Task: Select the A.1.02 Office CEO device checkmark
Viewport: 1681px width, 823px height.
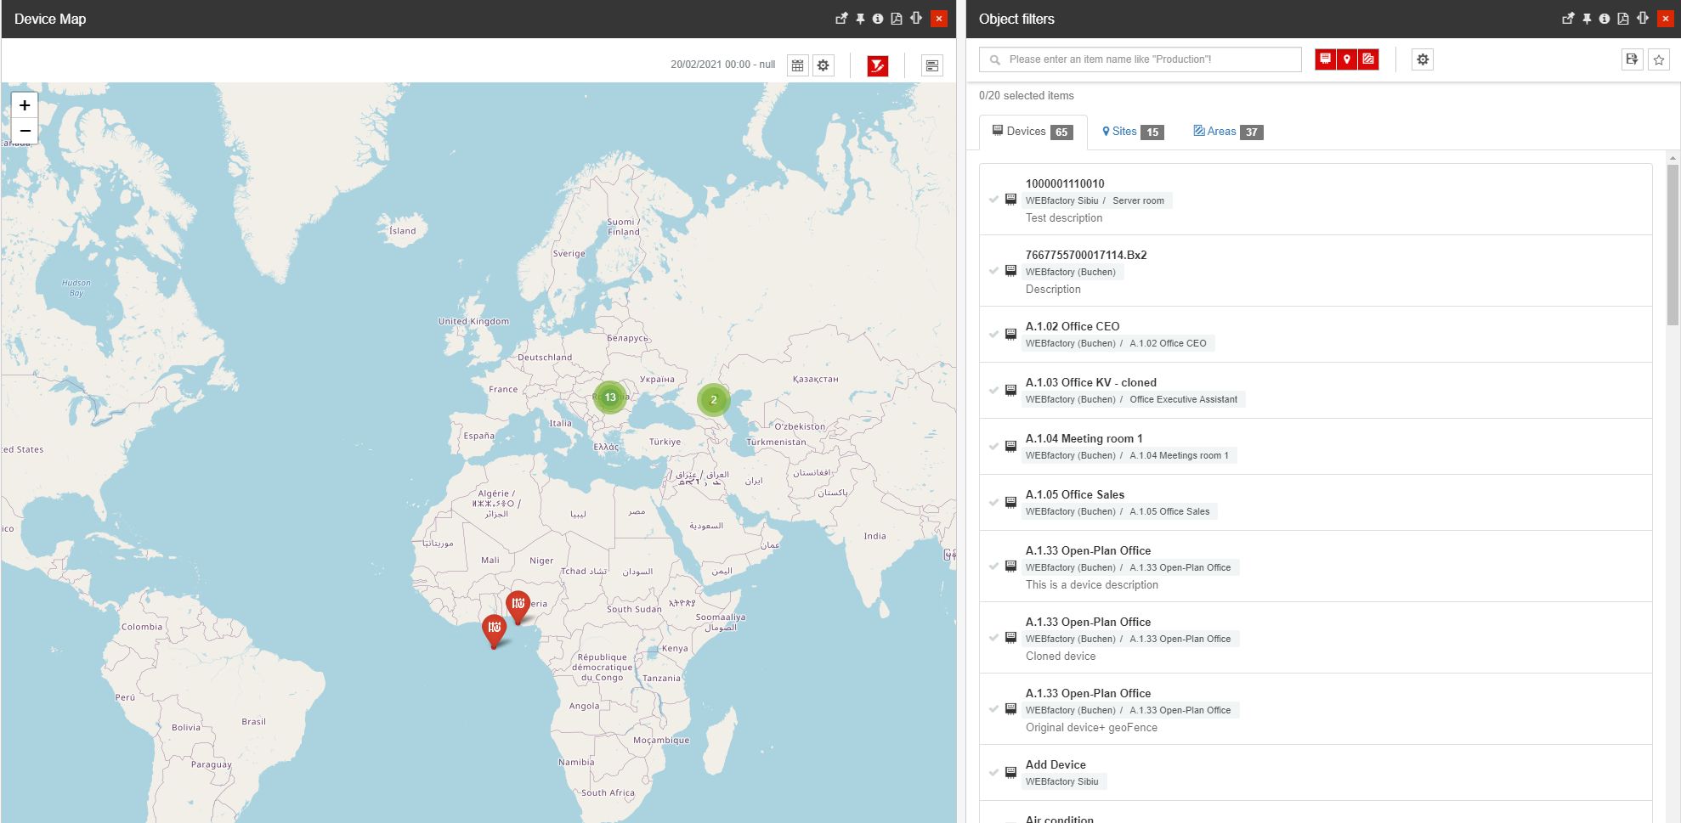Action: [993, 335]
